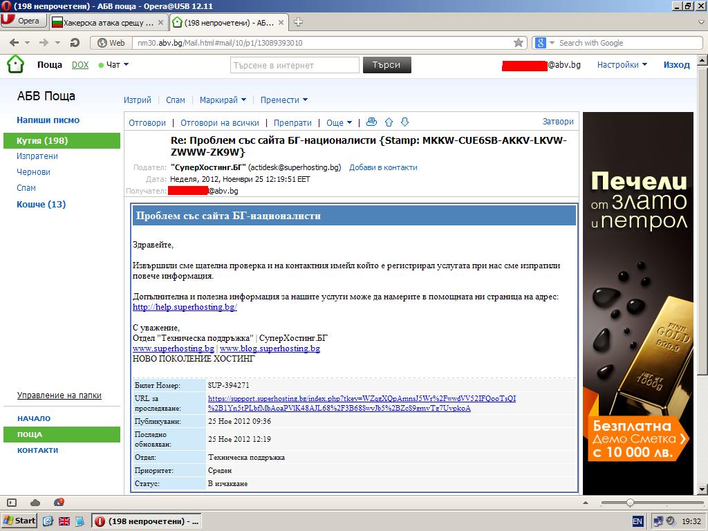Image resolution: width=708 pixels, height=531 pixels.
Task: Open Кутия (198) inbox folder
Action: [62, 140]
